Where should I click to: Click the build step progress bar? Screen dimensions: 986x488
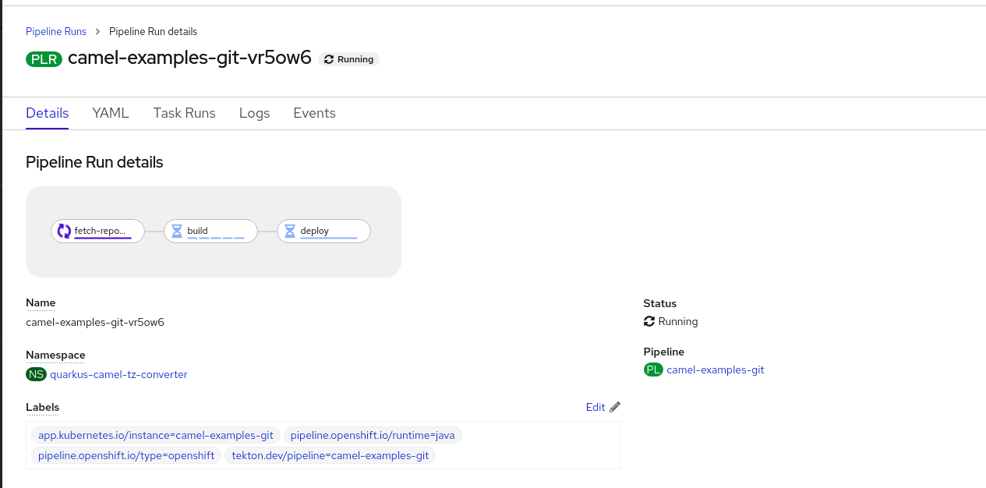216,238
